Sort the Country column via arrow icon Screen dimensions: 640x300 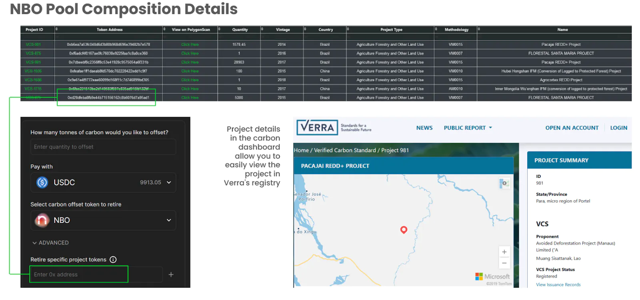305,29
